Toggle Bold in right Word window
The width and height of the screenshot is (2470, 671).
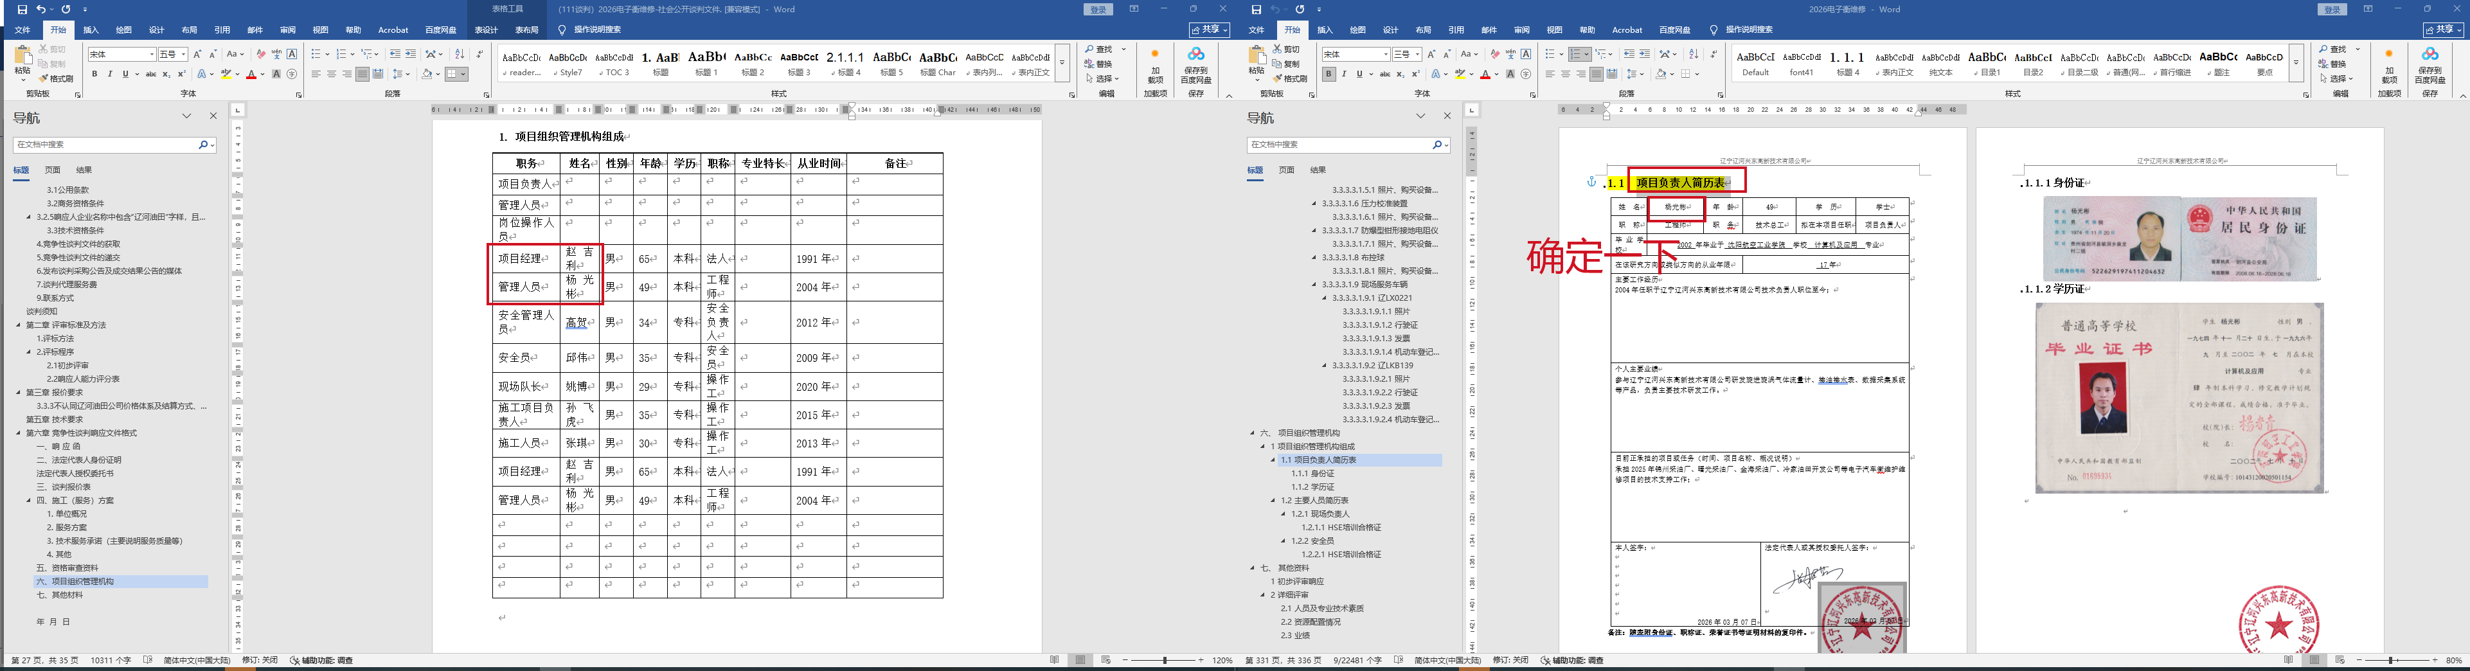pos(1329,74)
